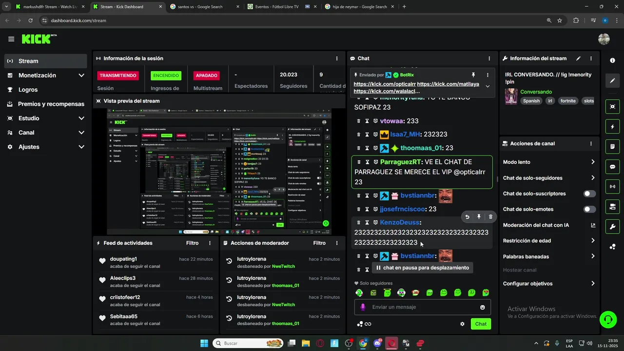The height and width of the screenshot is (351, 624).
Task: Click the pencil widget in right sidebar
Action: click(x=612, y=80)
